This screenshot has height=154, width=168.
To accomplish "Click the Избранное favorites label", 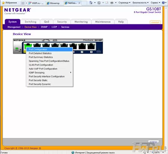I will [x=11, y=3].
